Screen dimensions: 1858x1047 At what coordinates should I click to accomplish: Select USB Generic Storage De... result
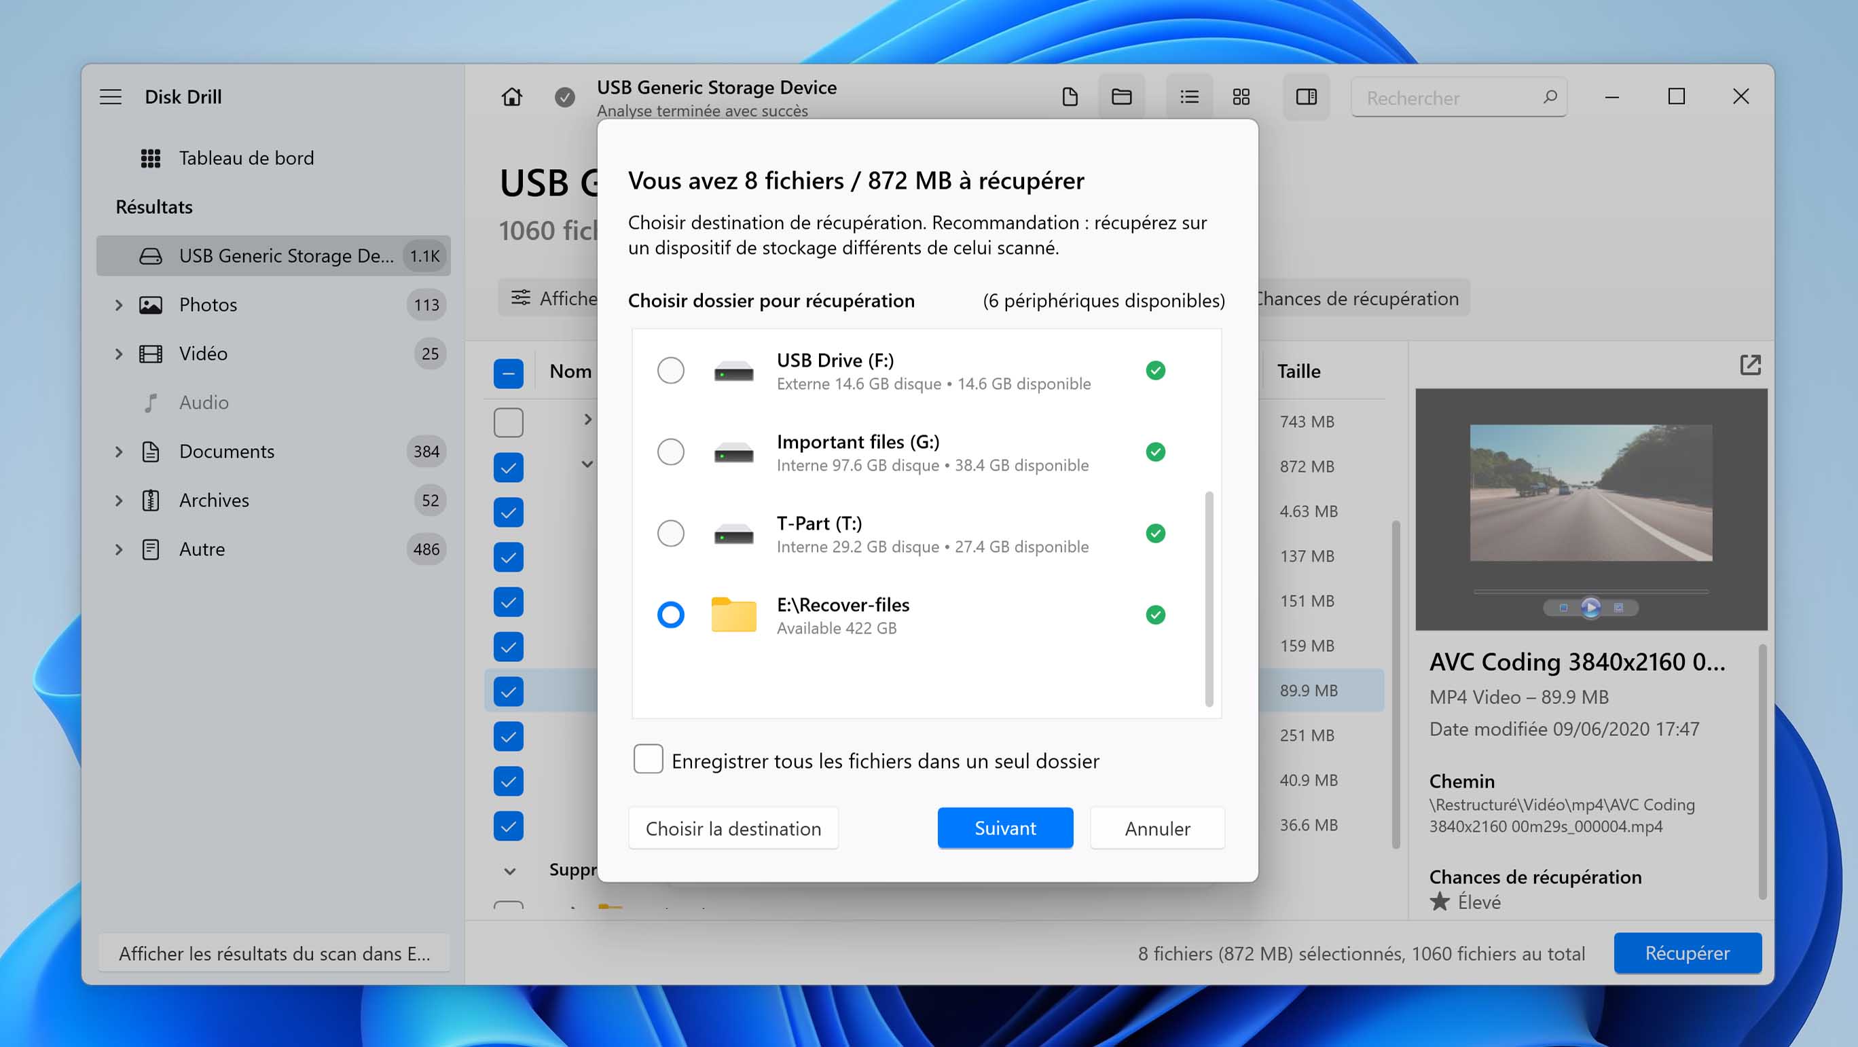[274, 256]
